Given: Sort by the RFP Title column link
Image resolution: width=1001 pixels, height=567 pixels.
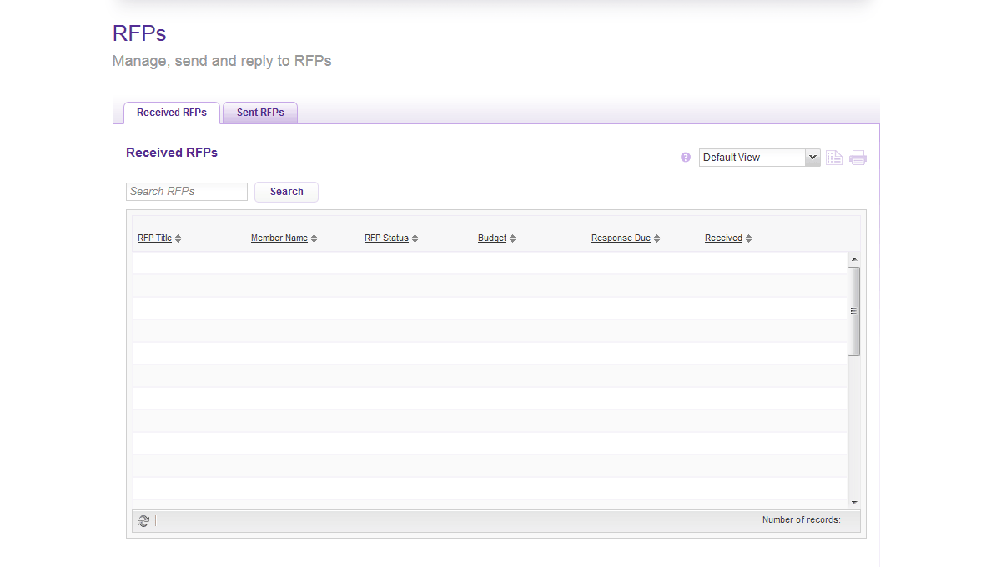Looking at the screenshot, I should tap(154, 238).
